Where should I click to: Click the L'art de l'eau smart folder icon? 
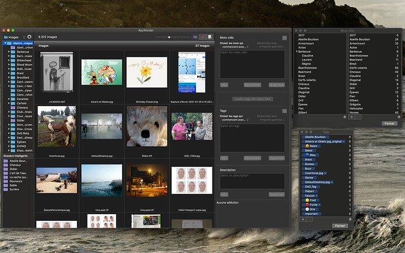click(5, 173)
